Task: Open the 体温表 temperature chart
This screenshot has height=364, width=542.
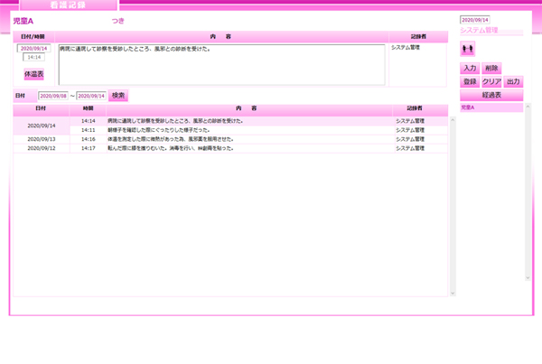Action: [x=33, y=74]
